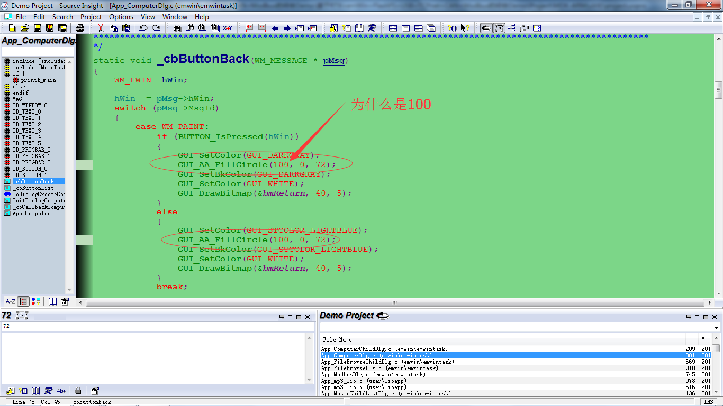Click the symbol type filter colored icon
723x406 pixels.
coord(36,301)
